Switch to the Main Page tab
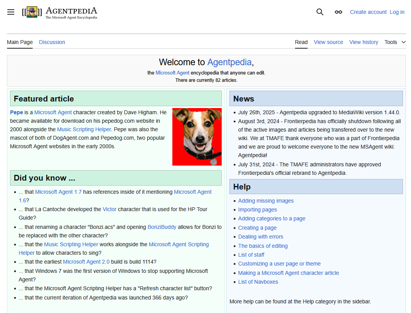The height and width of the screenshot is (313, 411). coord(20,42)
